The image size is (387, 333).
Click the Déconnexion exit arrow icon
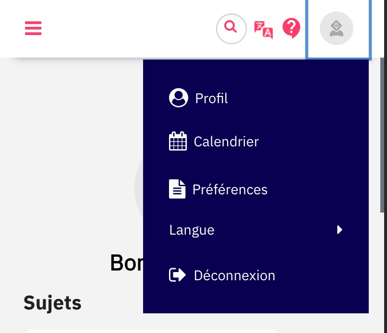[x=178, y=275]
